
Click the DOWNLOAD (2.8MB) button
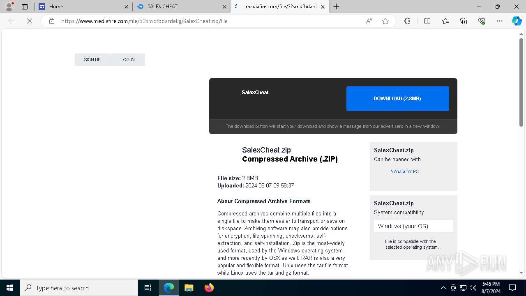point(397,99)
